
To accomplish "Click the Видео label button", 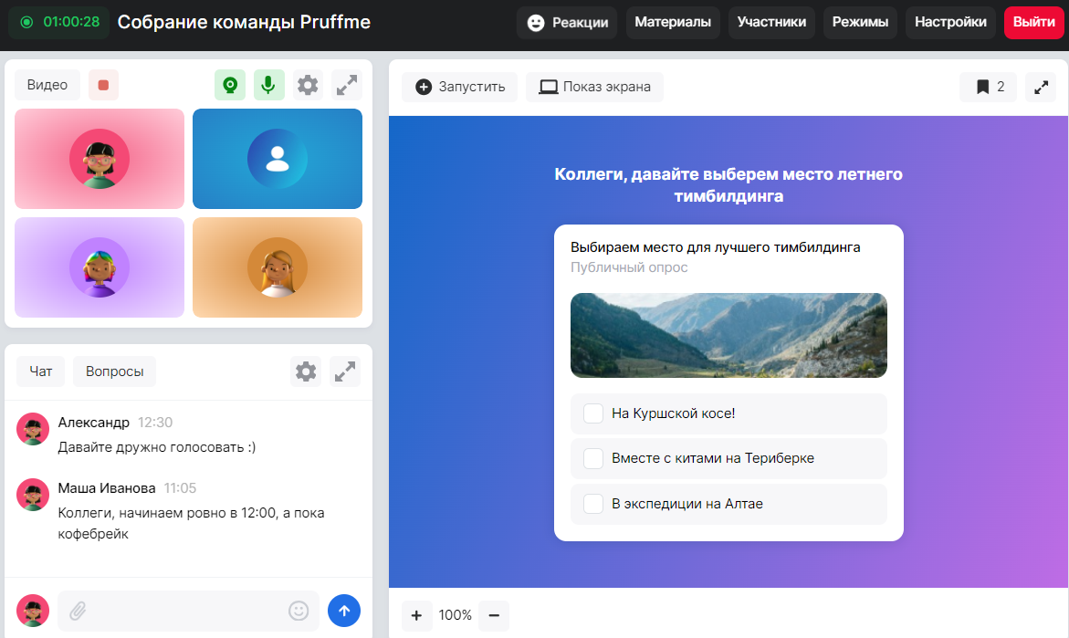I will pos(47,85).
